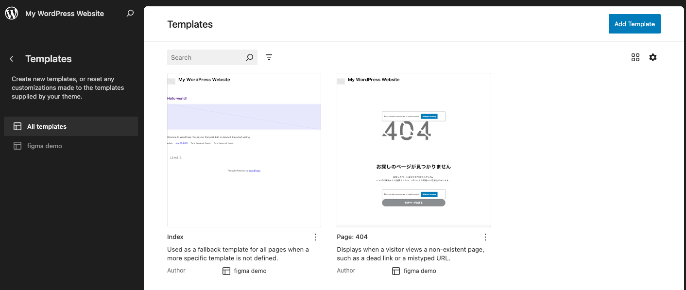Open the filter options icon
The width and height of the screenshot is (686, 290).
pos(269,57)
